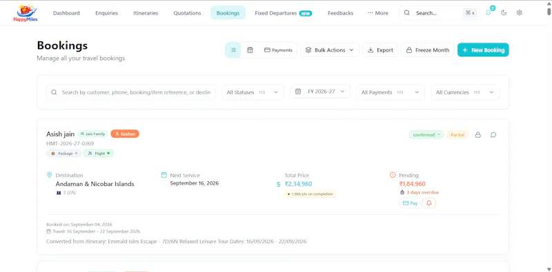The image size is (552, 272).
Task: Go to the Quotations tab
Action: (187, 13)
